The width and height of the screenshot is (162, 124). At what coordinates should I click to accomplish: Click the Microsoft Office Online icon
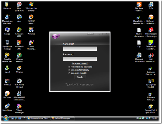click(x=139, y=57)
